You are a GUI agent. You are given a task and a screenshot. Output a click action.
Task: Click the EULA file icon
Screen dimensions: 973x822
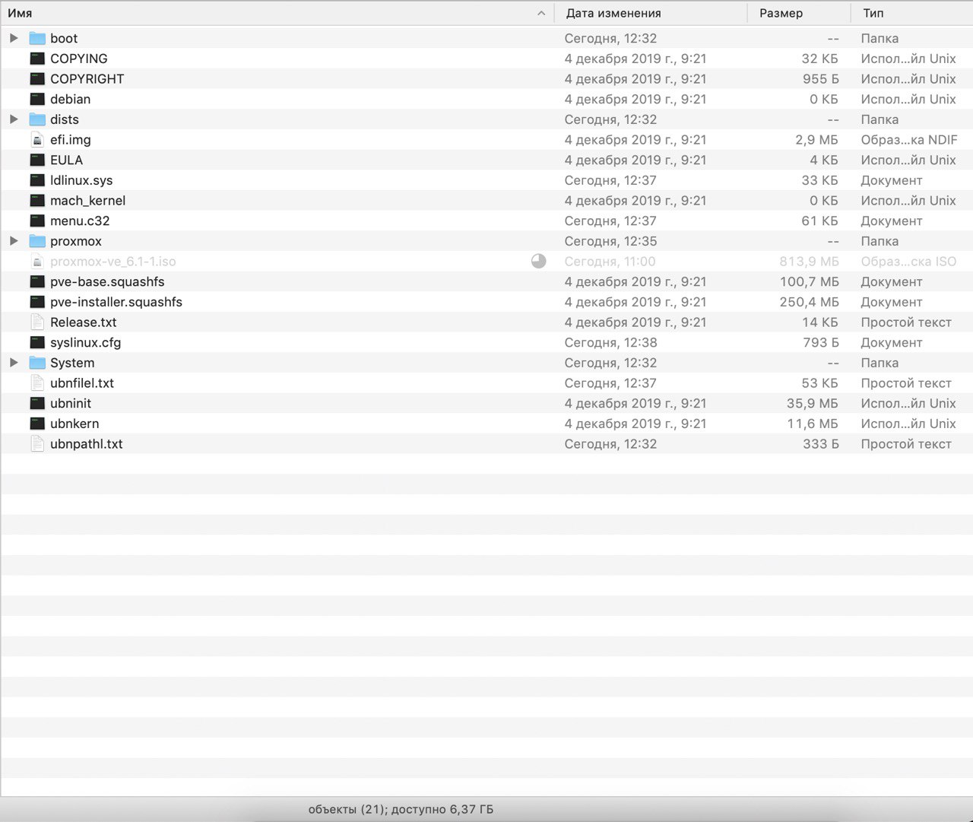[37, 160]
